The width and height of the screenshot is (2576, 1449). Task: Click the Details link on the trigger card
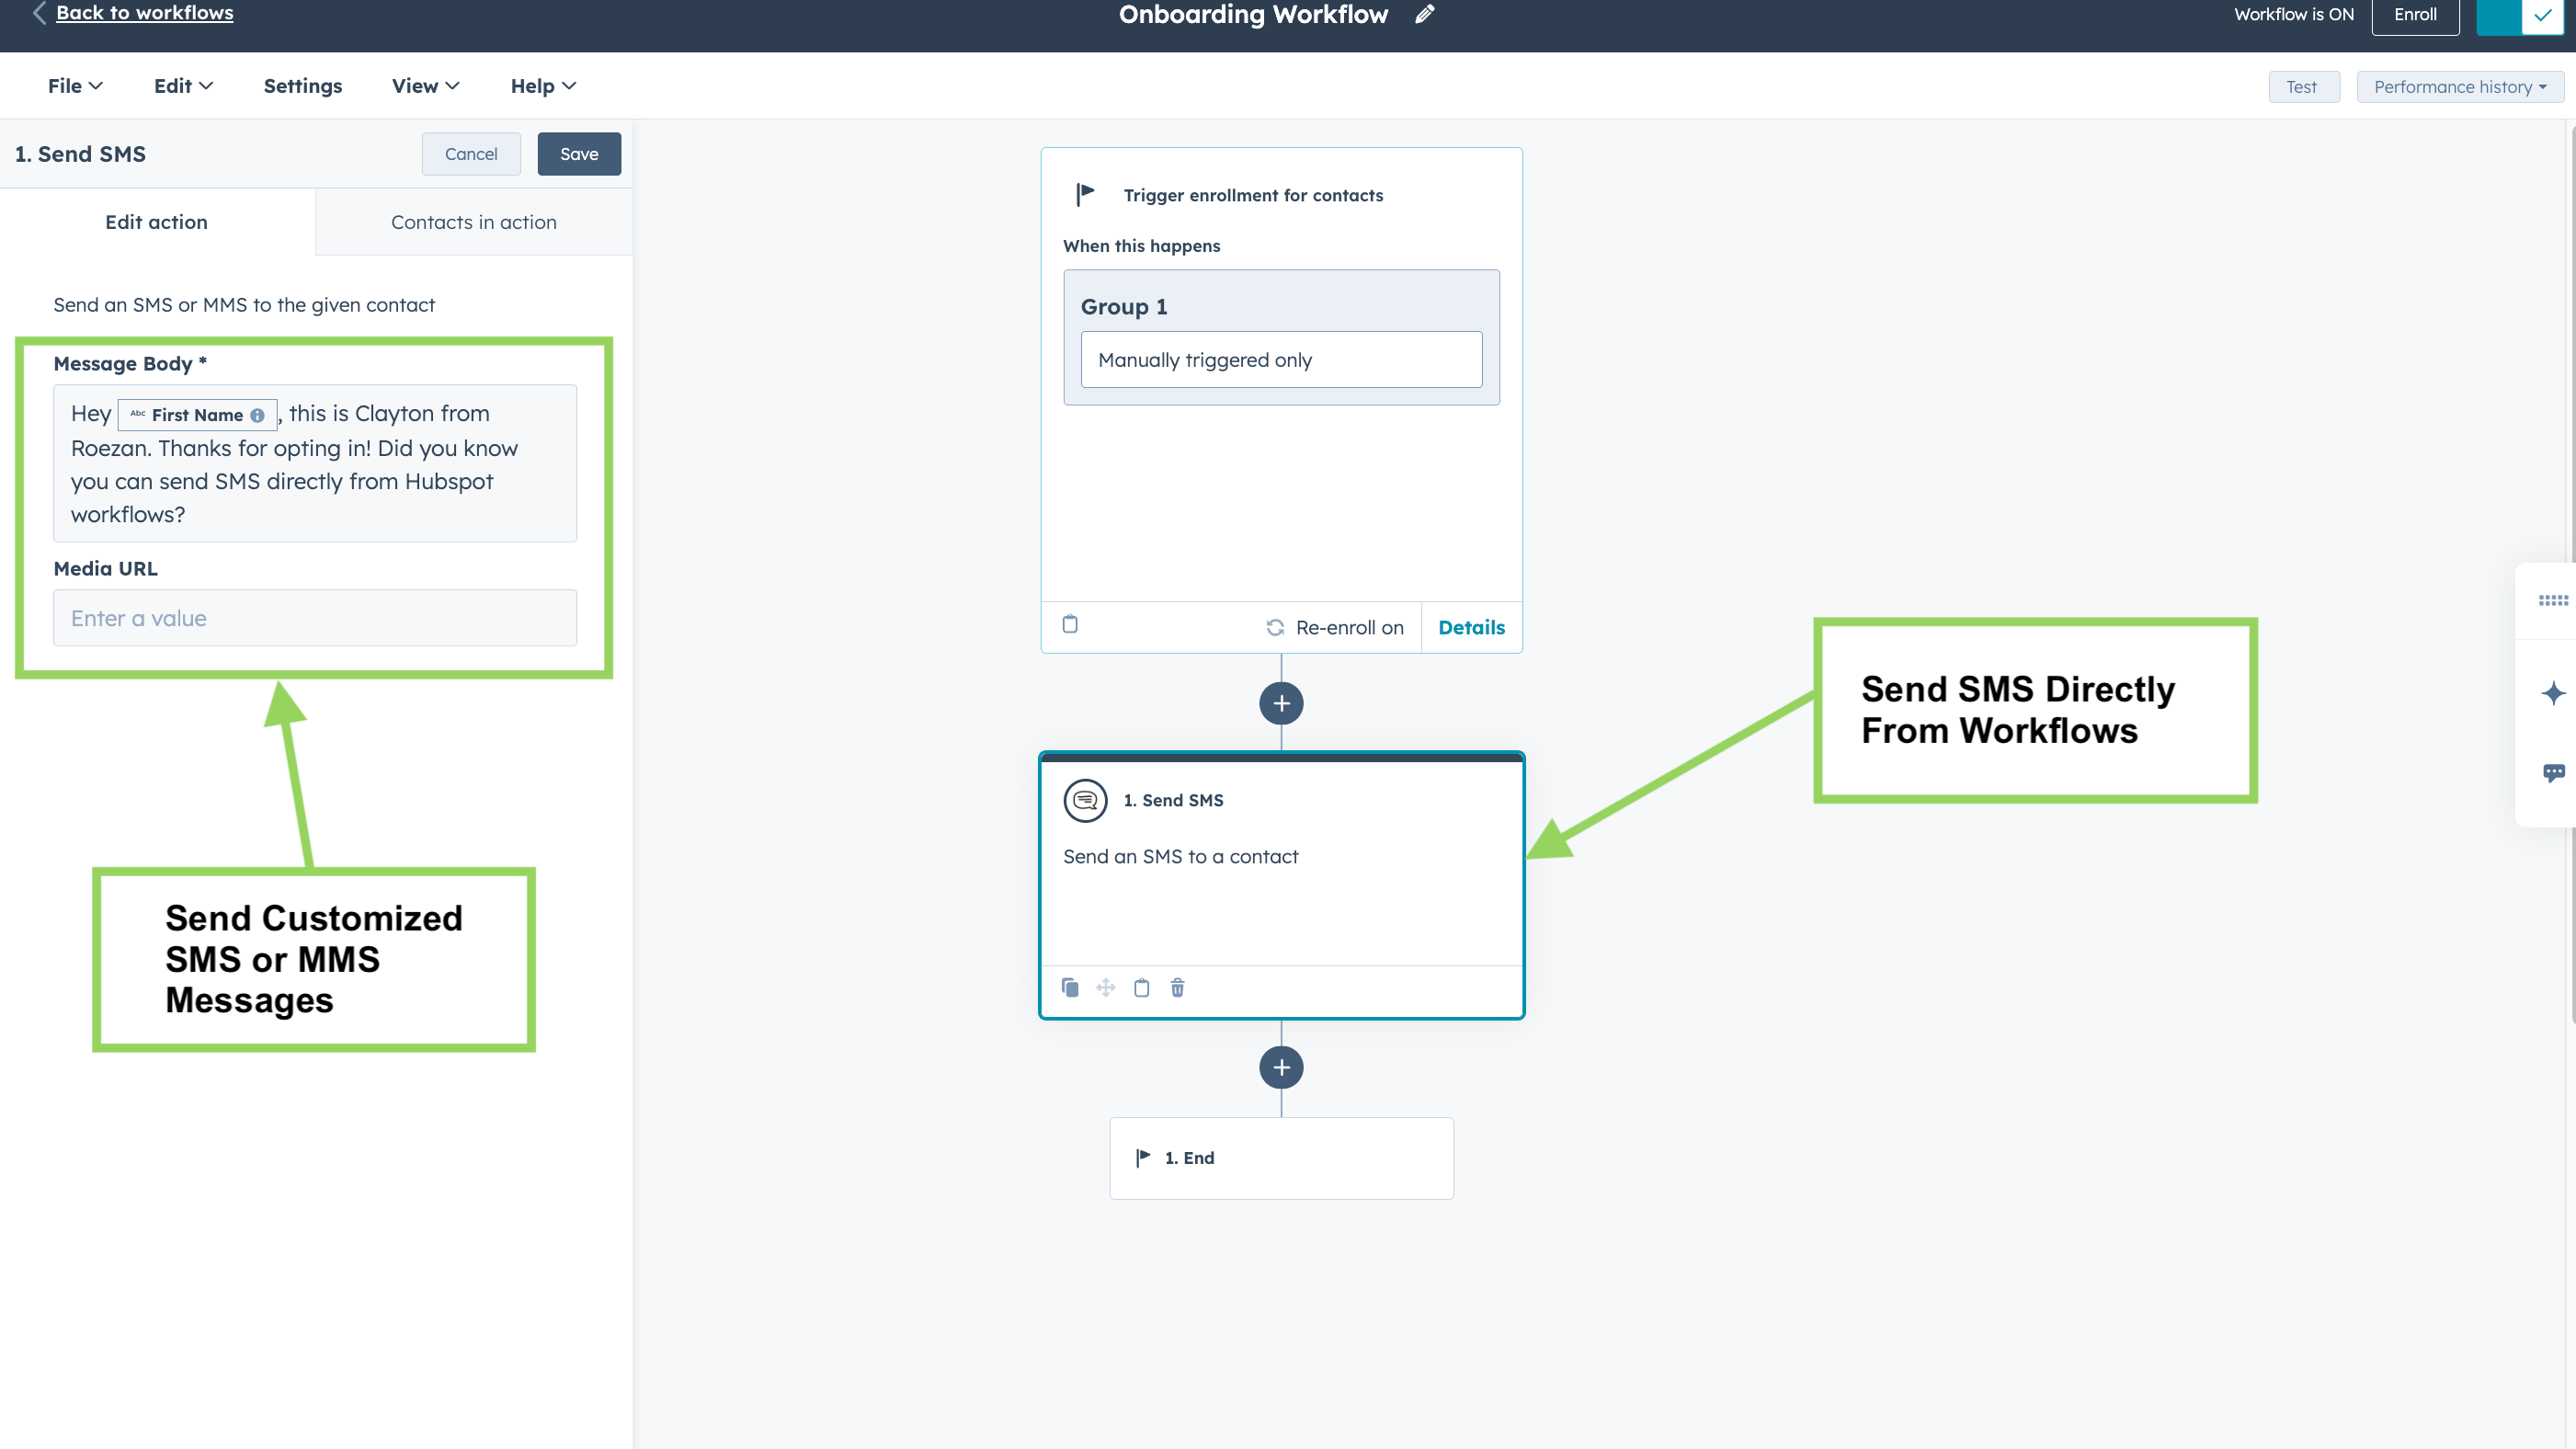point(1471,627)
